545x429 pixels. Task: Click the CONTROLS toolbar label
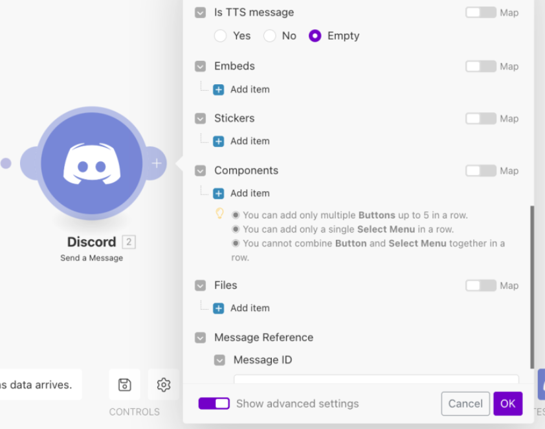click(x=135, y=412)
